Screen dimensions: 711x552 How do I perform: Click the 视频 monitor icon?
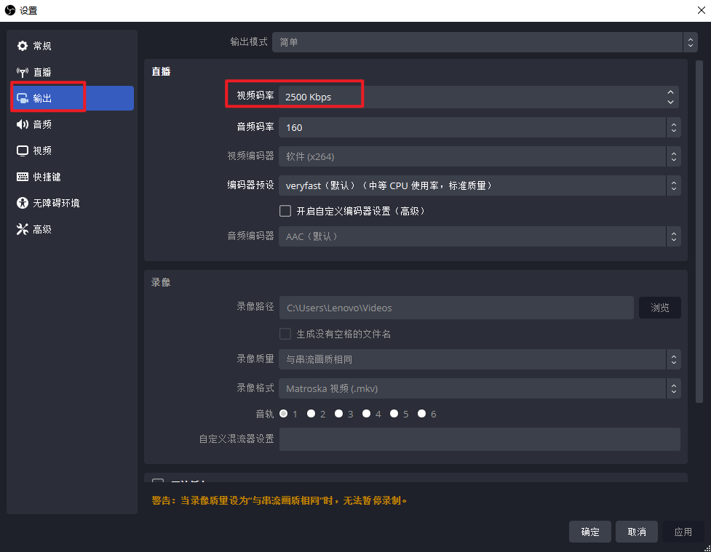[x=22, y=151]
